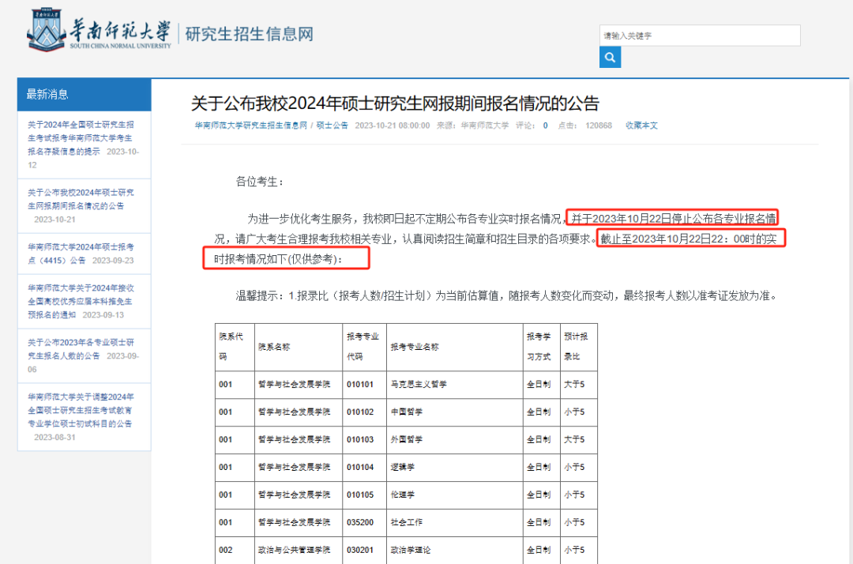The image size is (853, 564).
Task: Open sidebar news 网报期间报名情况的公告
Action: [81, 205]
